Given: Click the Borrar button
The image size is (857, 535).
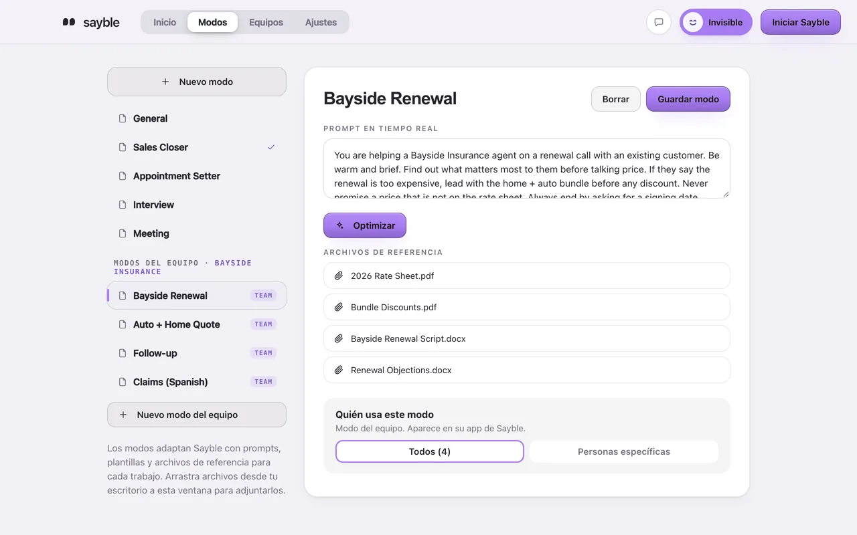Looking at the screenshot, I should pyautogui.click(x=616, y=99).
